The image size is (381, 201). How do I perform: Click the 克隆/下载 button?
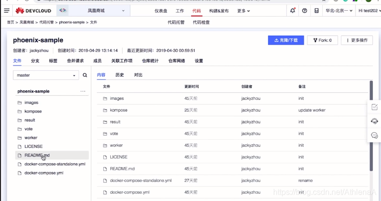click(x=286, y=40)
